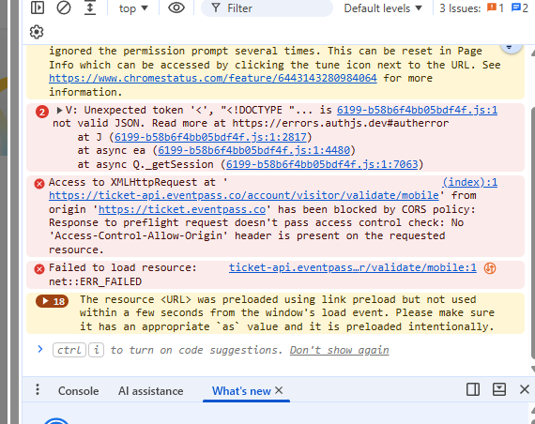Open console settings gear icon
535x424 pixels.
tap(37, 32)
